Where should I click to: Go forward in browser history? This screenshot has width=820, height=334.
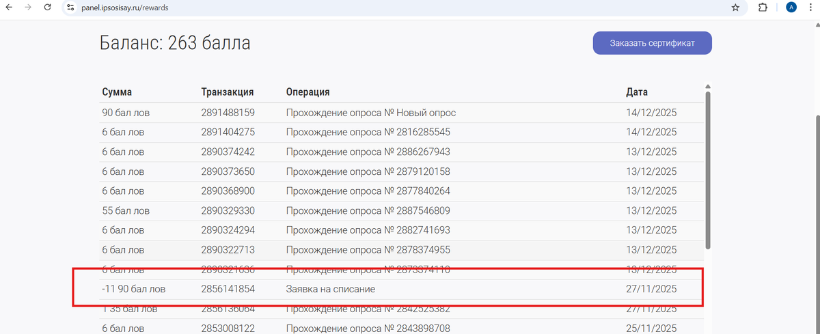(27, 8)
